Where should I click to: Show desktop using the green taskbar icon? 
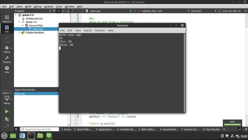pyautogui.click(x=13, y=136)
